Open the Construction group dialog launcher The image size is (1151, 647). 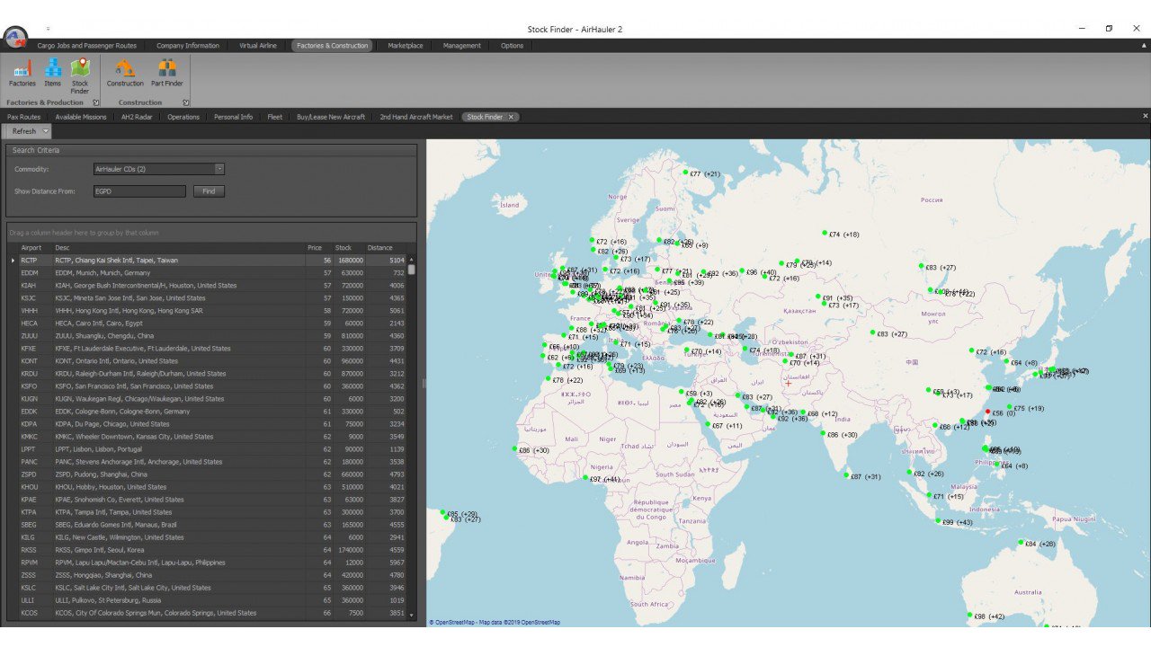[187, 102]
